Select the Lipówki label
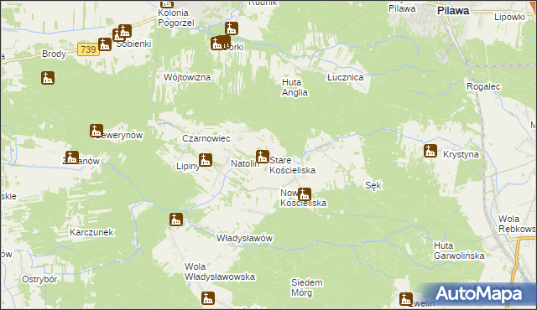This screenshot has width=537, height=310. click(509, 17)
